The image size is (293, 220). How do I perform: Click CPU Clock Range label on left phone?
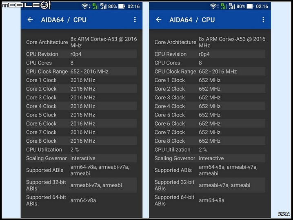pos(47,72)
